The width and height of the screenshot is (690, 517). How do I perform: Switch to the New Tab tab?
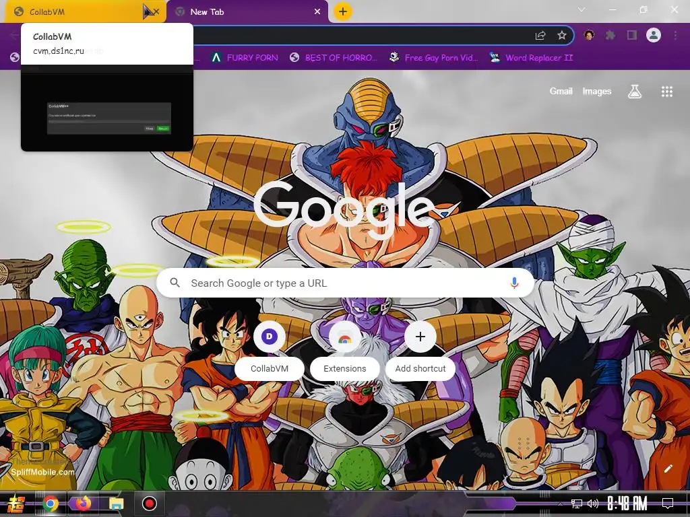point(247,12)
